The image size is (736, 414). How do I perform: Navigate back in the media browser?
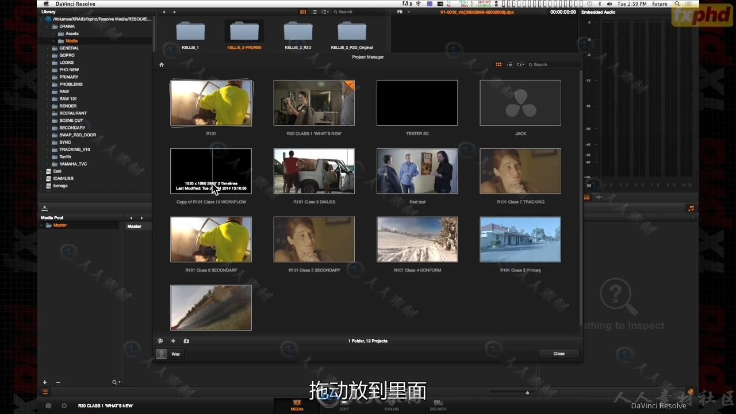164,11
